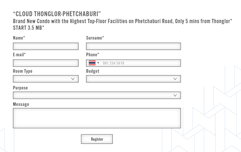This screenshot has height=152, width=241.
Task: Click the "CLOUD THONGLOR-PHETCHABURI" heading
Action: point(57,14)
